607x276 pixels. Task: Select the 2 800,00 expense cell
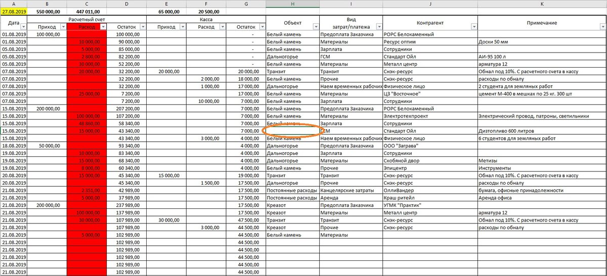pos(86,57)
